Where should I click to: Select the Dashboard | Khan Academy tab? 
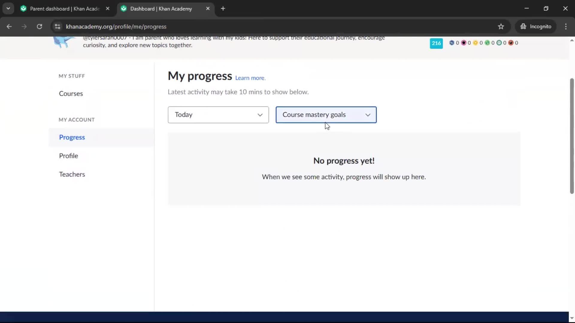click(161, 9)
